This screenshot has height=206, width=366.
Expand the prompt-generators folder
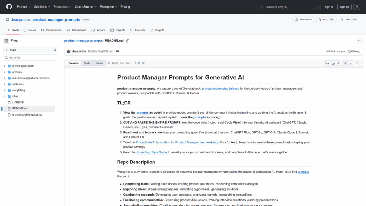pyautogui.click(x=4, y=66)
